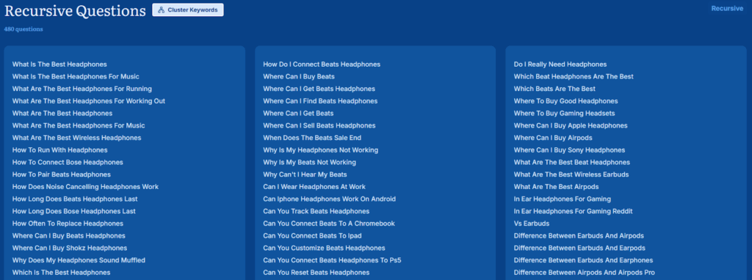752x280 pixels.
Task: Select 'Why Is My Beats Not Working'
Action: (x=309, y=162)
